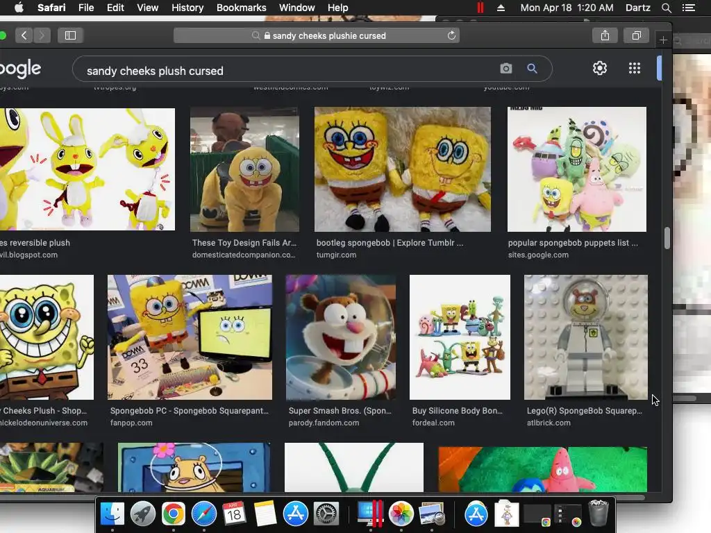
Task: Toggle the Safari sidebar button
Action: click(70, 35)
